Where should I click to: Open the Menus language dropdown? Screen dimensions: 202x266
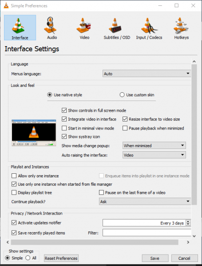[147, 74]
